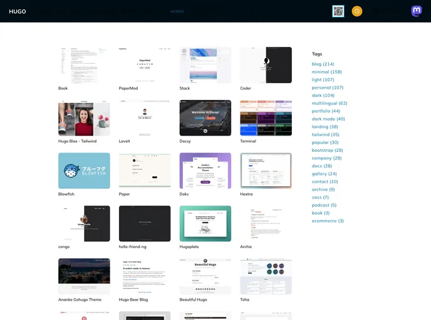Click the HUGO logo in header
The height and width of the screenshot is (320, 431).
click(x=18, y=11)
